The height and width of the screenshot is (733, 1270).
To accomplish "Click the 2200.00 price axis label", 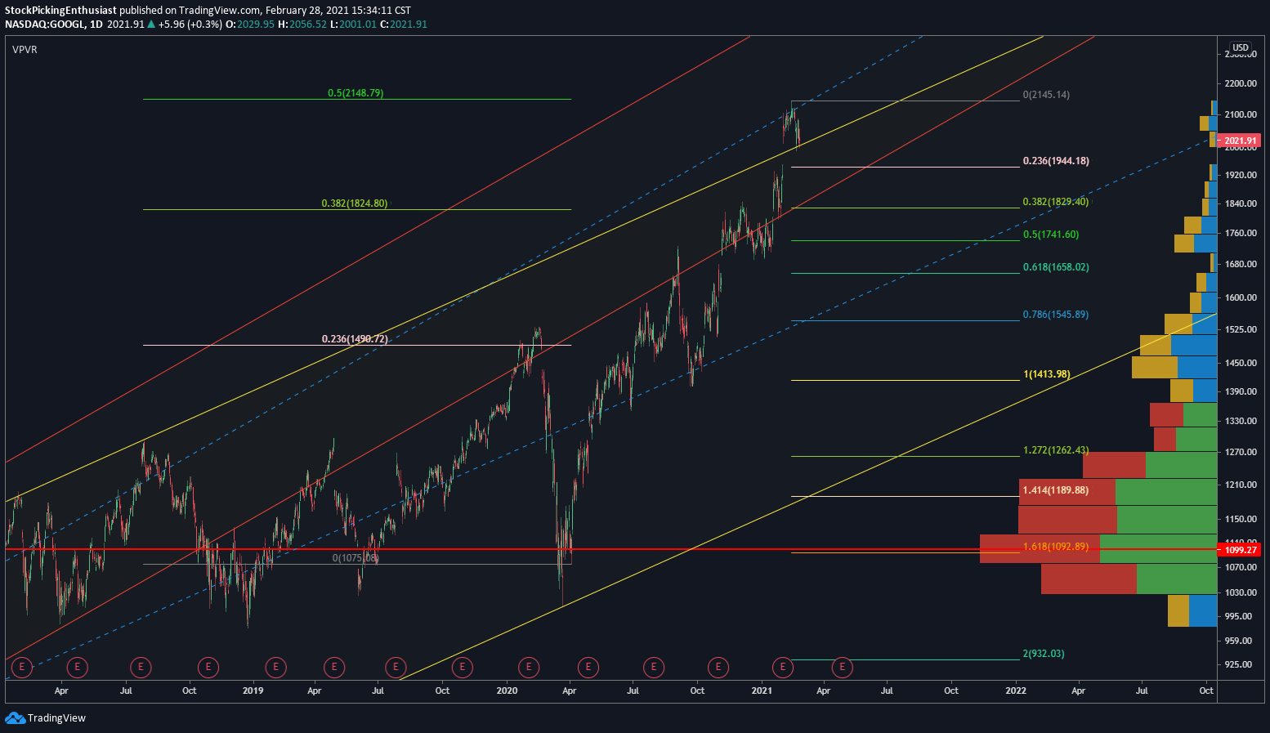I will pos(1241,83).
